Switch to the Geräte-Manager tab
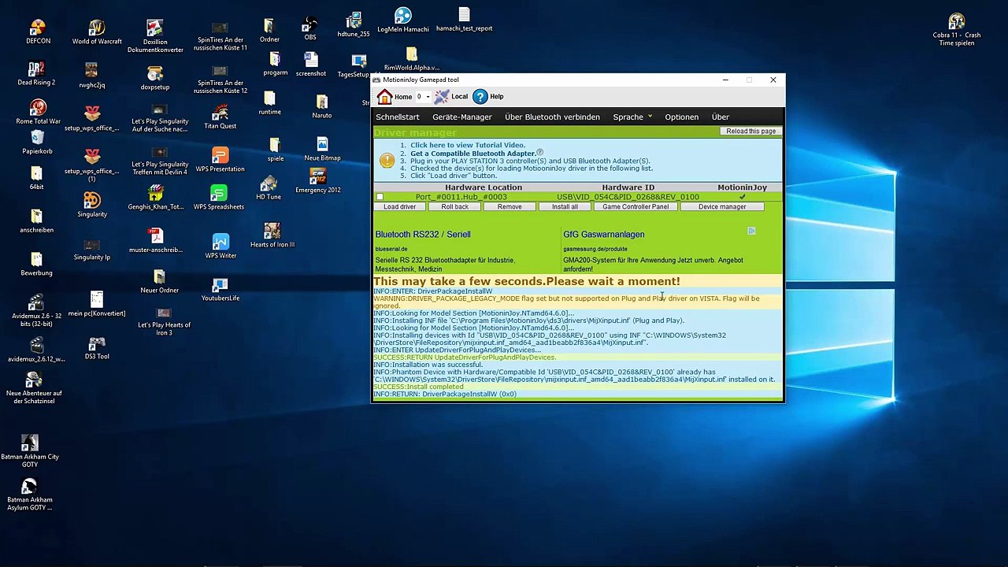Viewport: 1008px width, 567px height. click(x=462, y=117)
